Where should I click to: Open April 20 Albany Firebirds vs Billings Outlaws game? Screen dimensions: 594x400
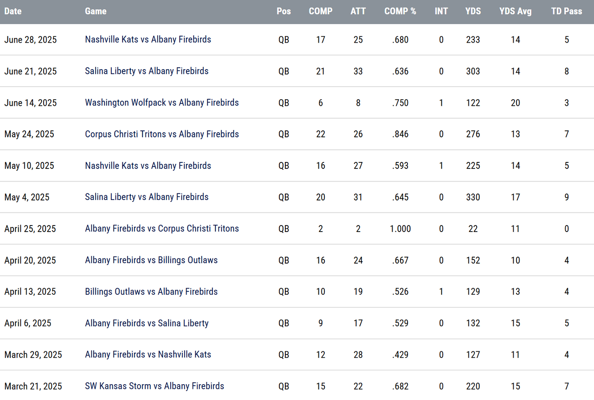click(x=151, y=260)
